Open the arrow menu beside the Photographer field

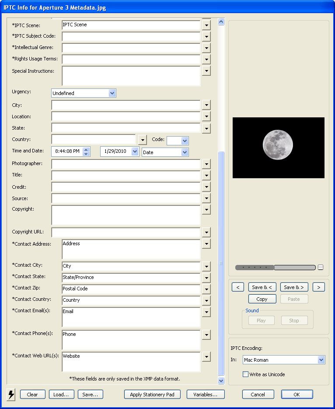[206, 164]
